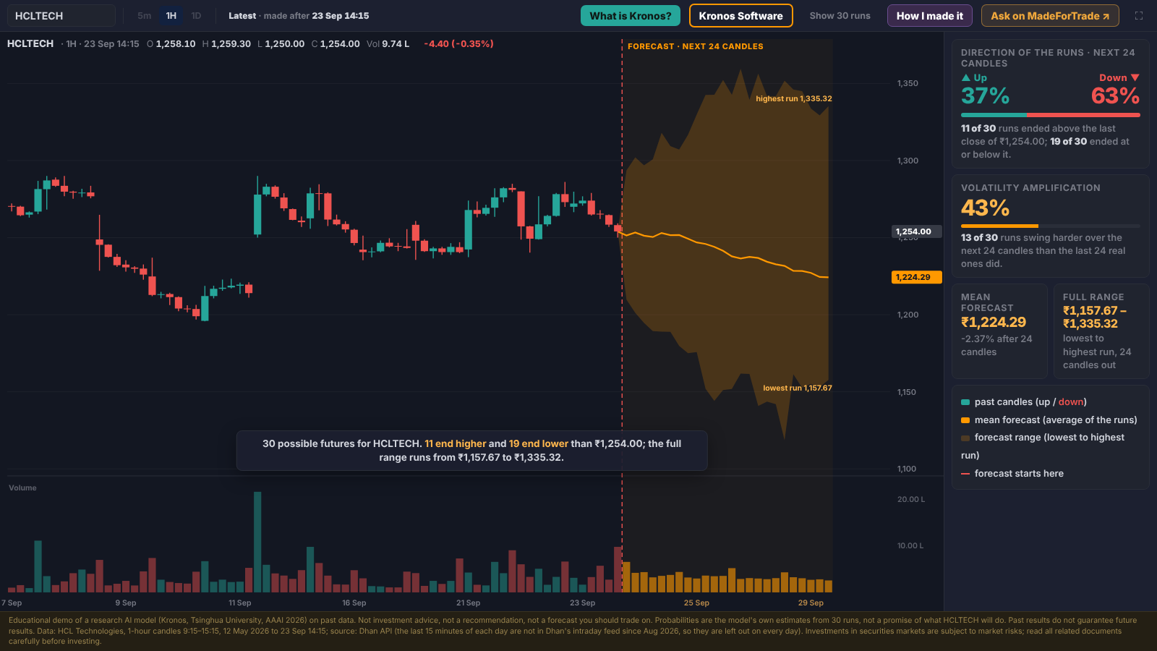This screenshot has width=1157, height=651.
Task: Click the -4.40 (-0.35%) change value
Action: coord(458,44)
